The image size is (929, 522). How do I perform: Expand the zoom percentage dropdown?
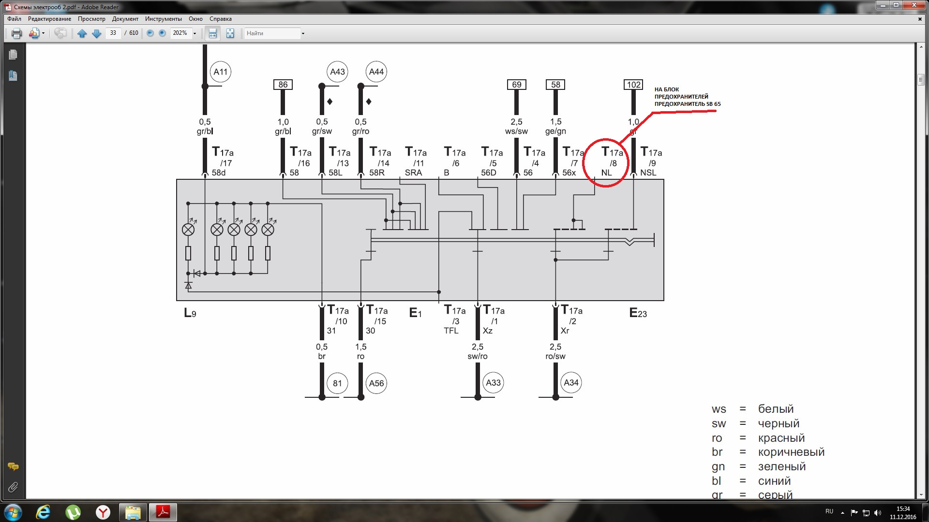195,33
